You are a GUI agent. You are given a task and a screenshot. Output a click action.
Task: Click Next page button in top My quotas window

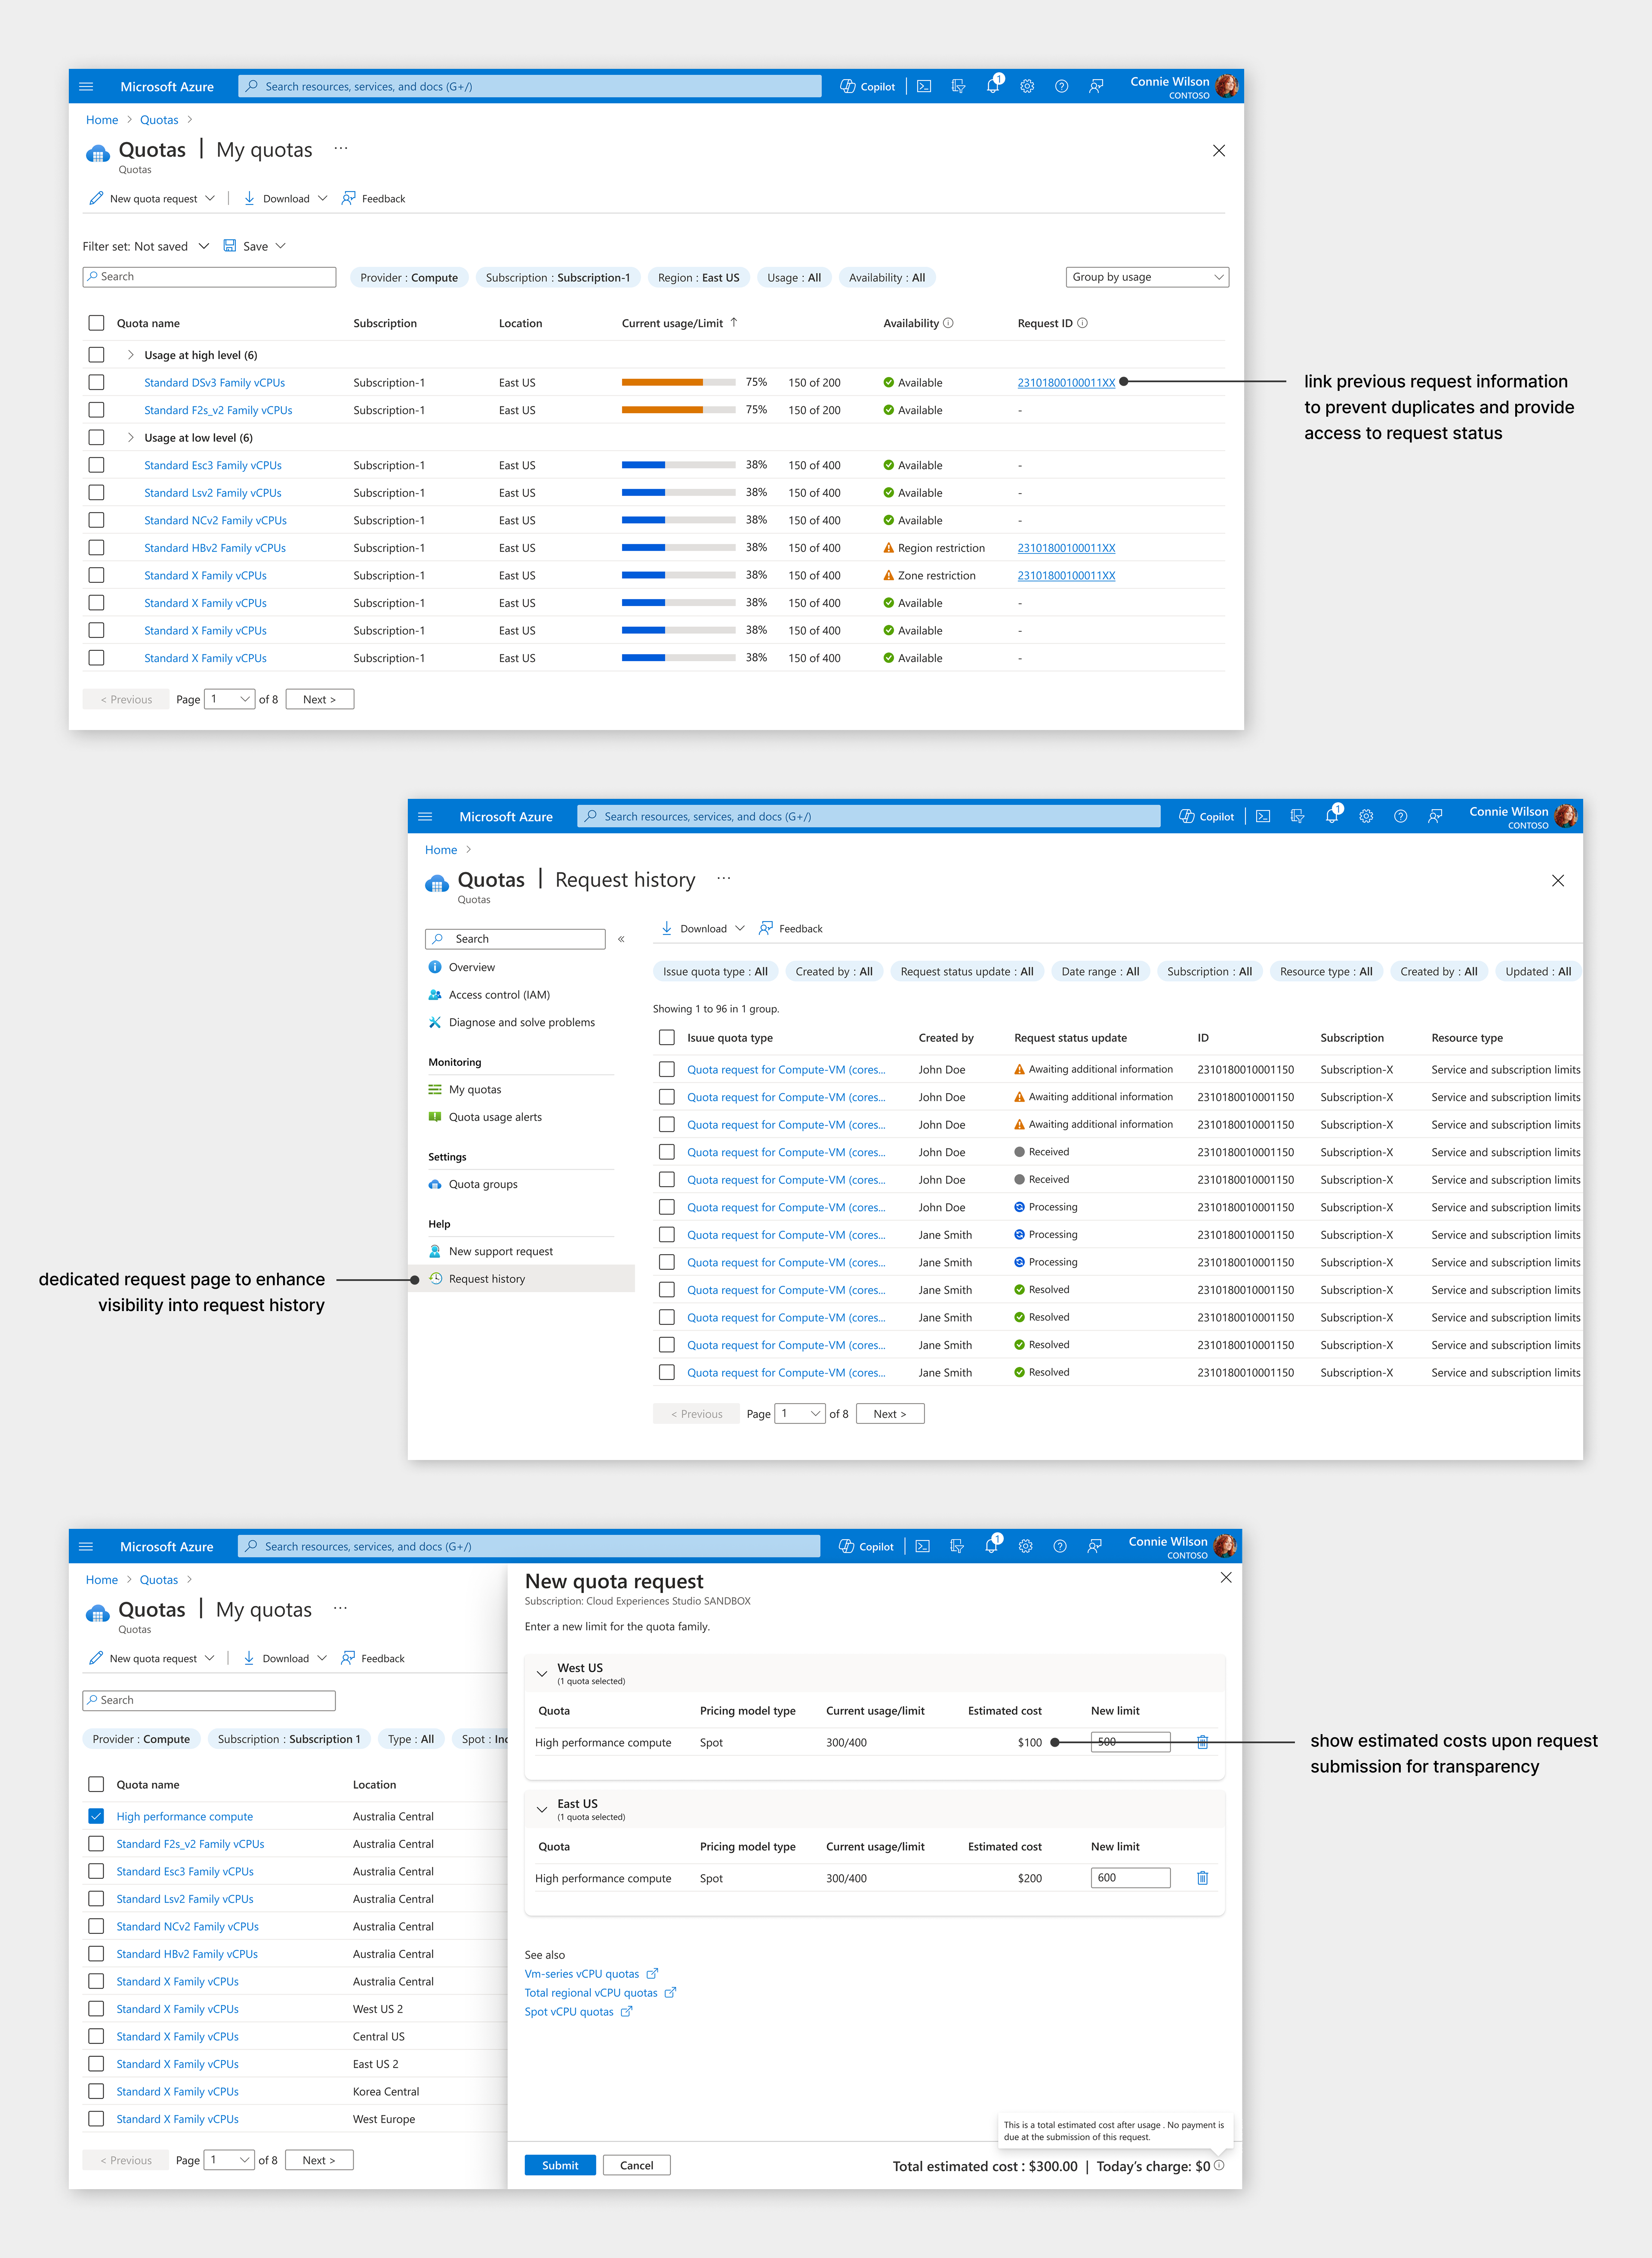click(320, 699)
